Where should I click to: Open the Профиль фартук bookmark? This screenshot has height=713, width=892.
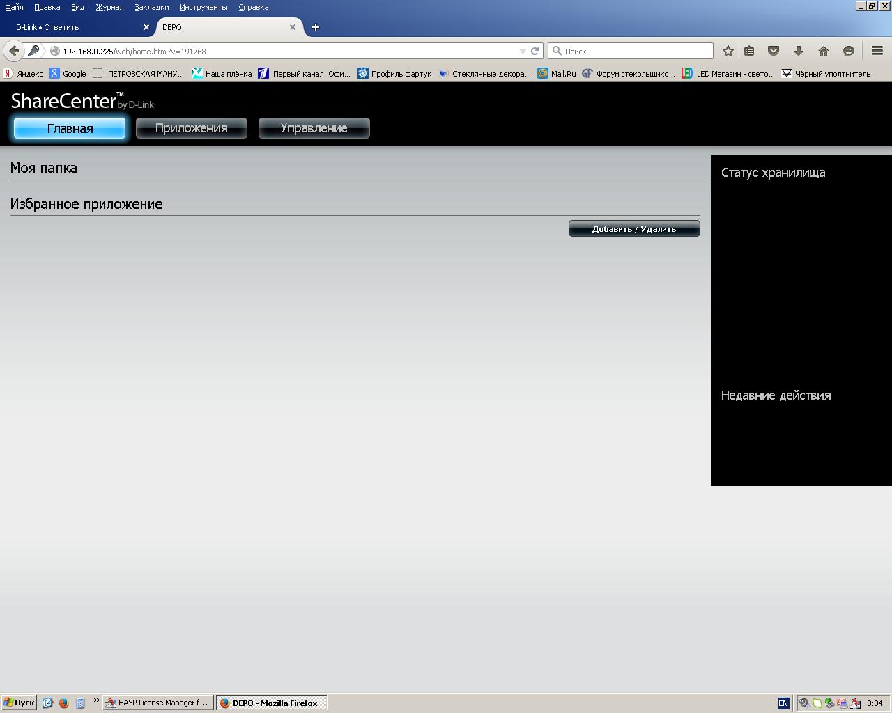tap(394, 73)
